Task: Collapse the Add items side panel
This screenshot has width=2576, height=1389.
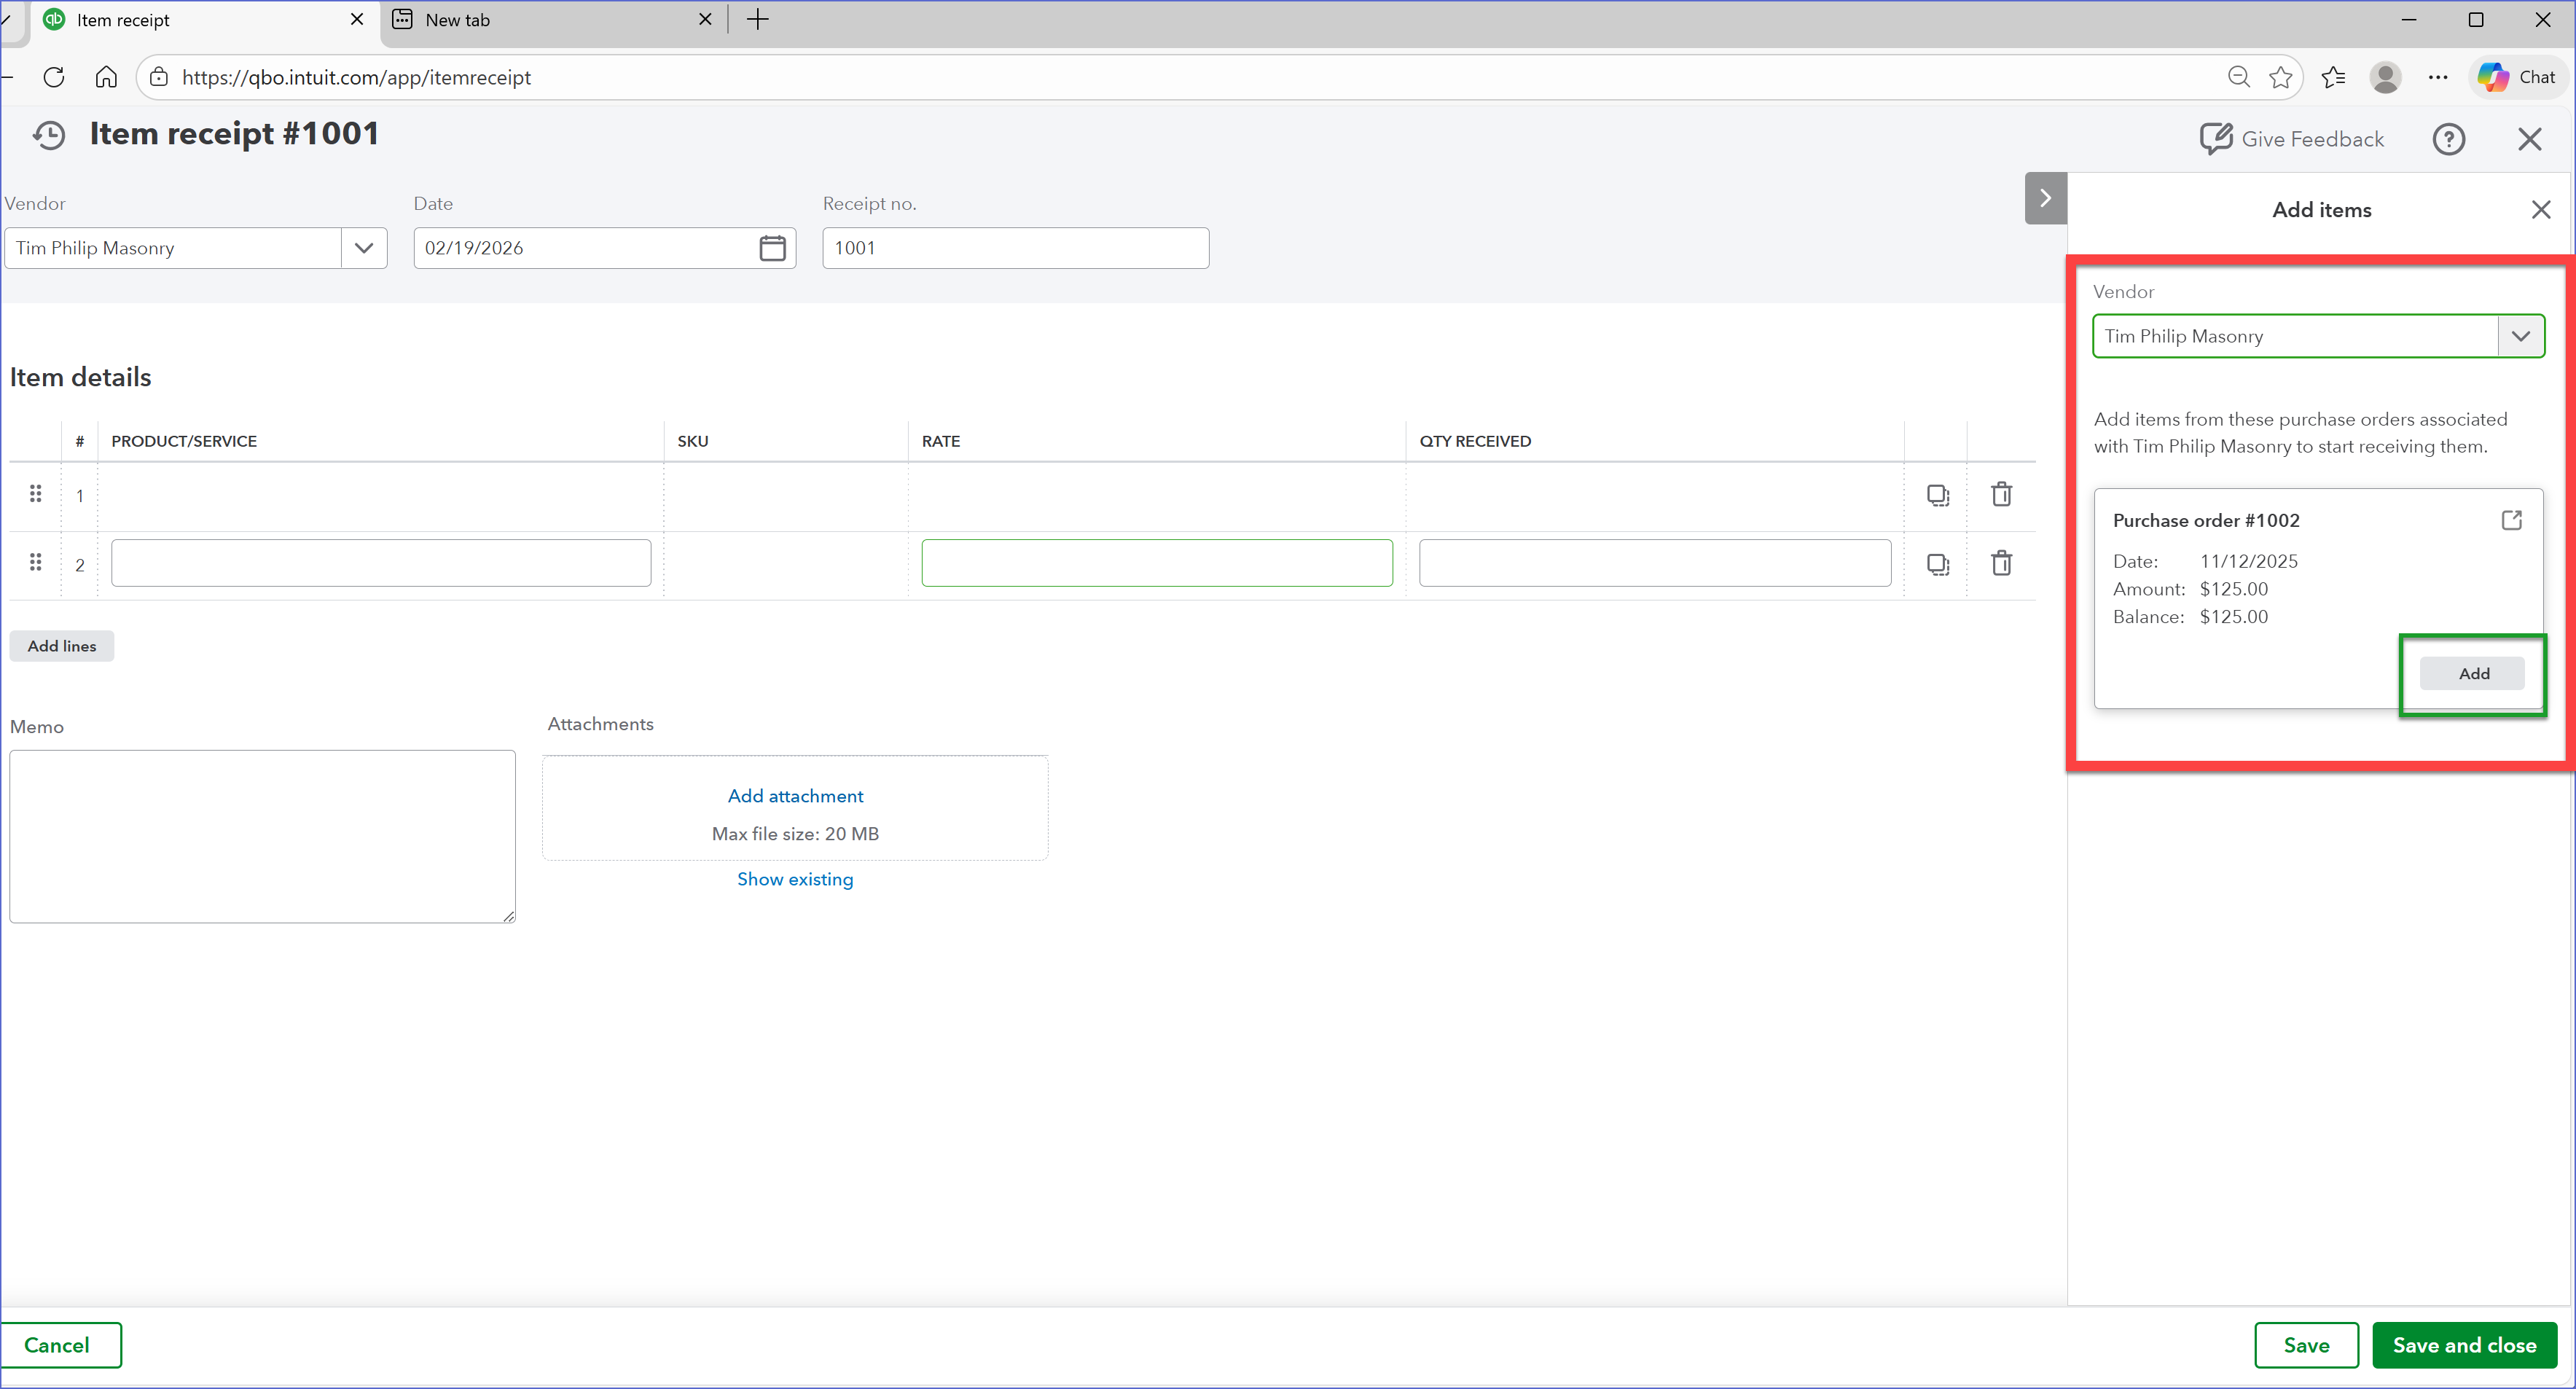Action: 2045,198
